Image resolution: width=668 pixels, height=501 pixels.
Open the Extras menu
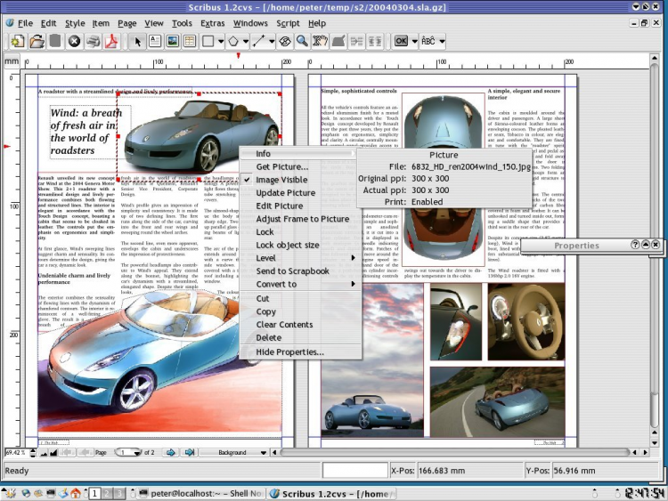click(x=212, y=22)
